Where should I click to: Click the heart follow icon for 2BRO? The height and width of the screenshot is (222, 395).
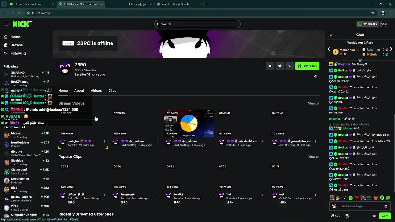point(280,66)
